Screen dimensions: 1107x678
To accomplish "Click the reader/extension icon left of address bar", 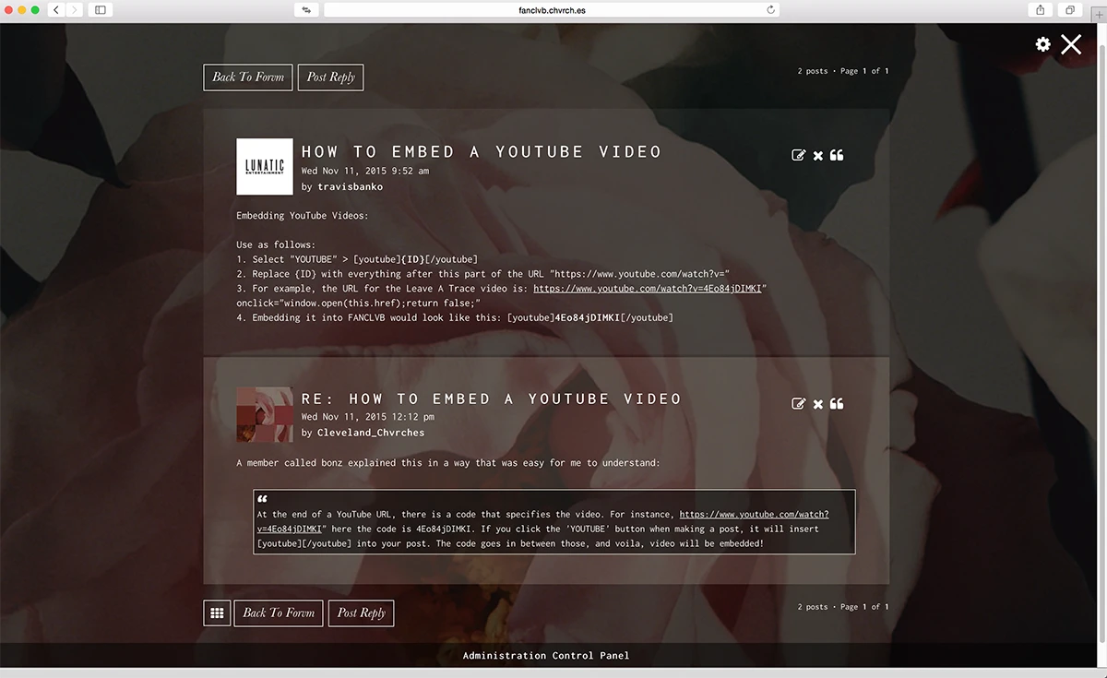I will tap(306, 9).
